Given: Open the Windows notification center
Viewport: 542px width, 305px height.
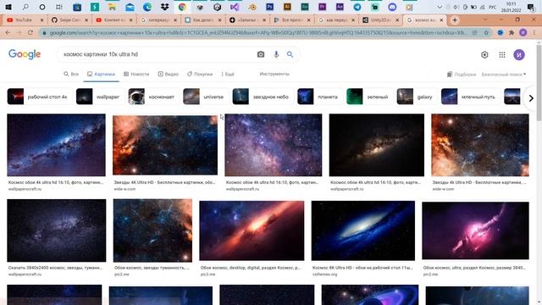Looking at the screenshot, I should [x=531, y=7].
